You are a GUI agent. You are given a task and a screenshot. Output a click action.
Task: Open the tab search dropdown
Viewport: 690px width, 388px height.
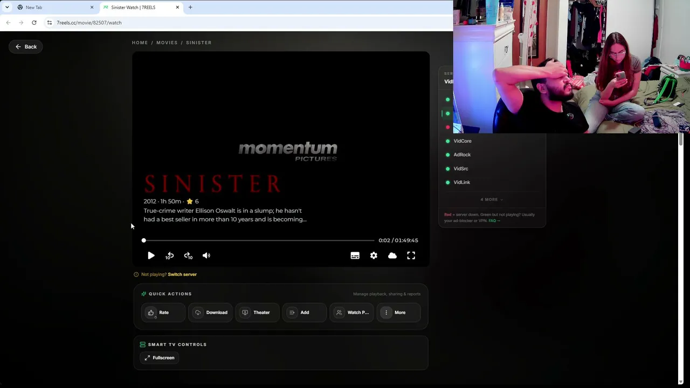[x=6, y=8]
